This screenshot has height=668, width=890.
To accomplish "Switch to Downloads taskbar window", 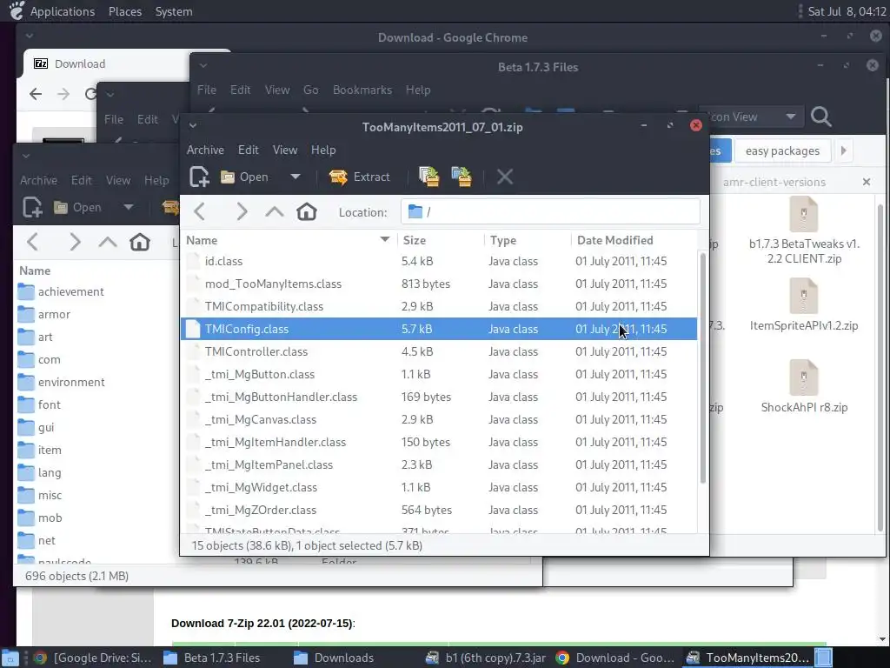I will click(334, 658).
